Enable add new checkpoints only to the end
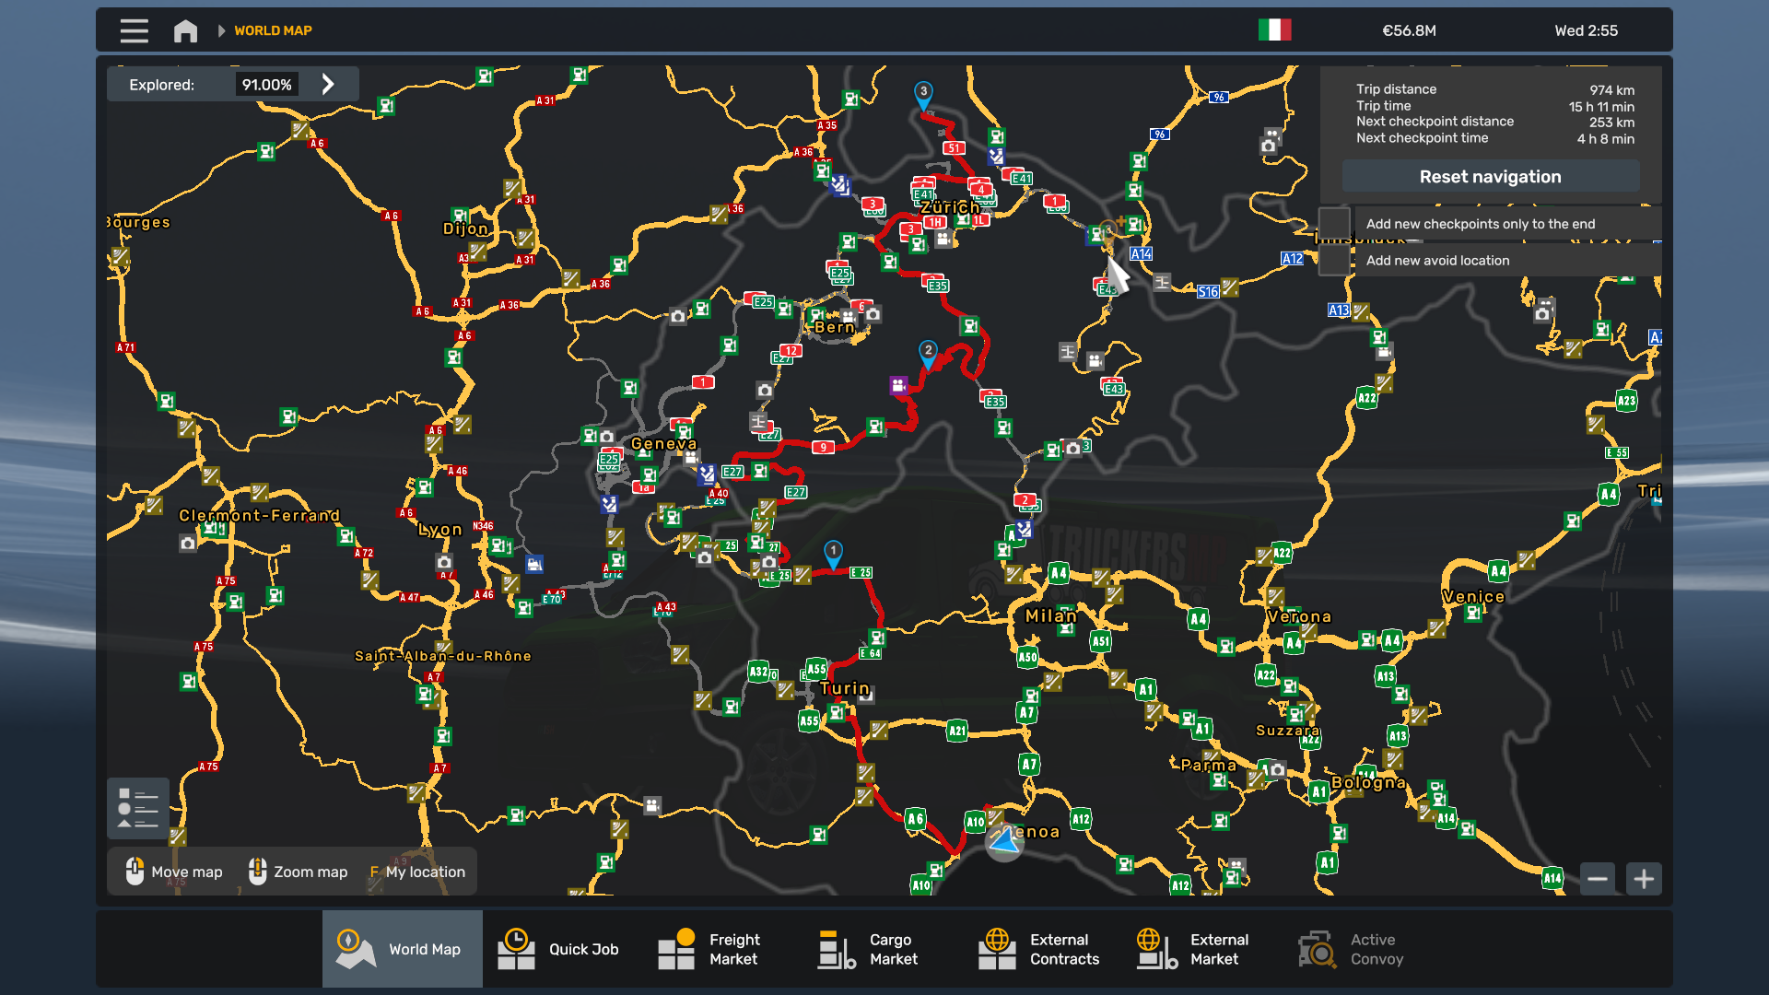 (x=1334, y=224)
